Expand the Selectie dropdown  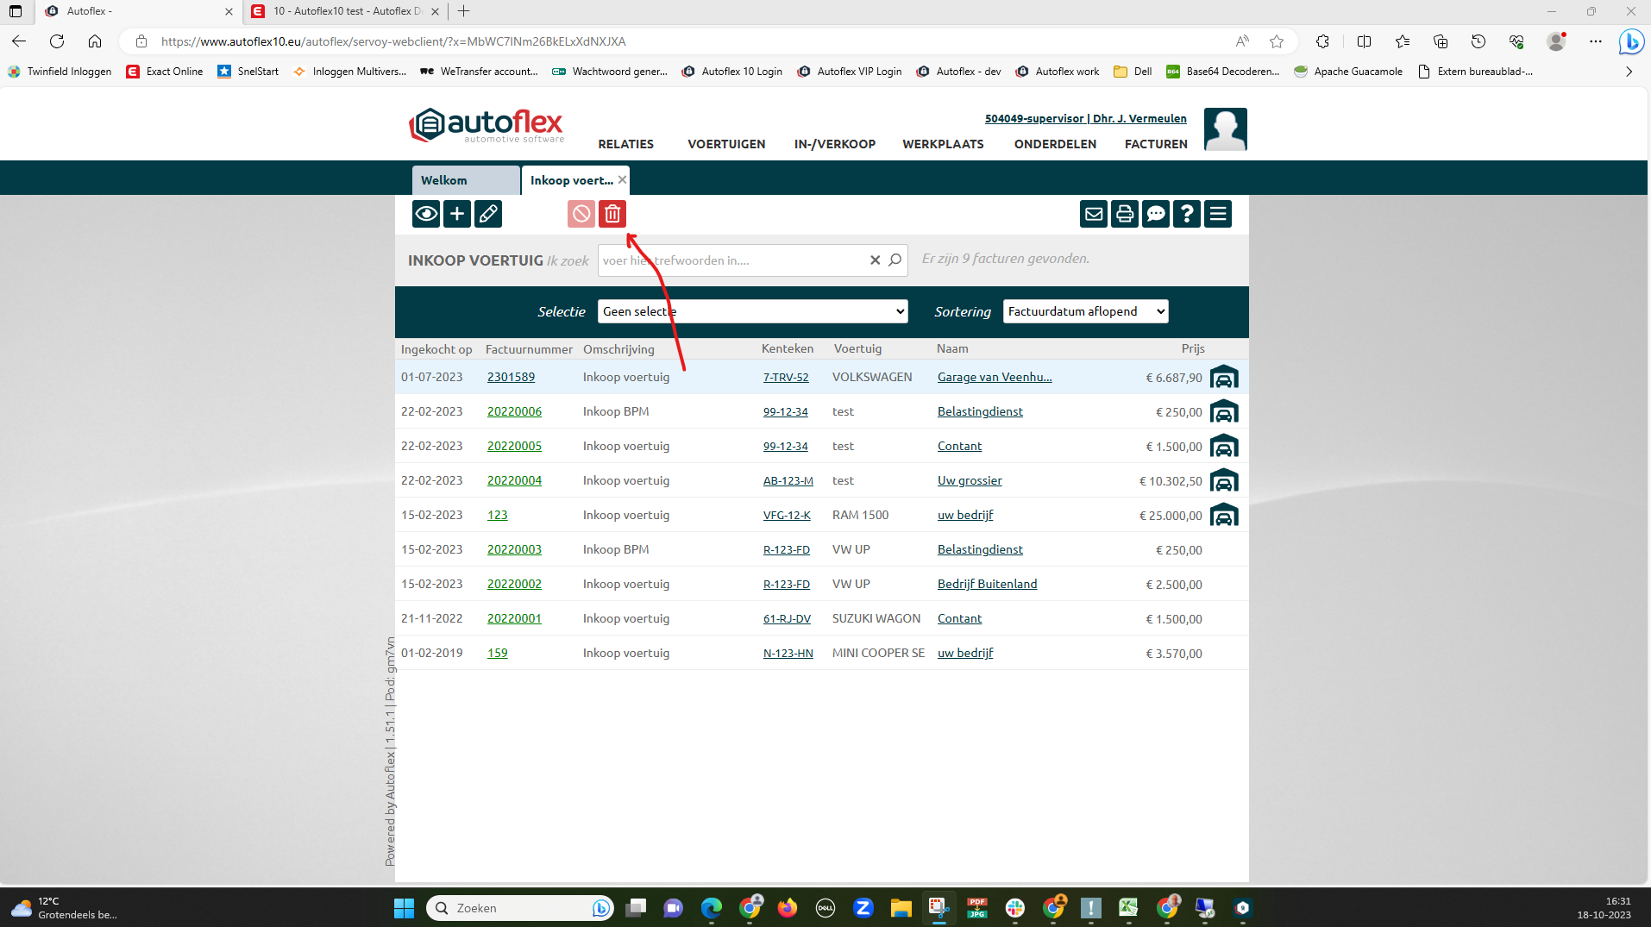(752, 311)
